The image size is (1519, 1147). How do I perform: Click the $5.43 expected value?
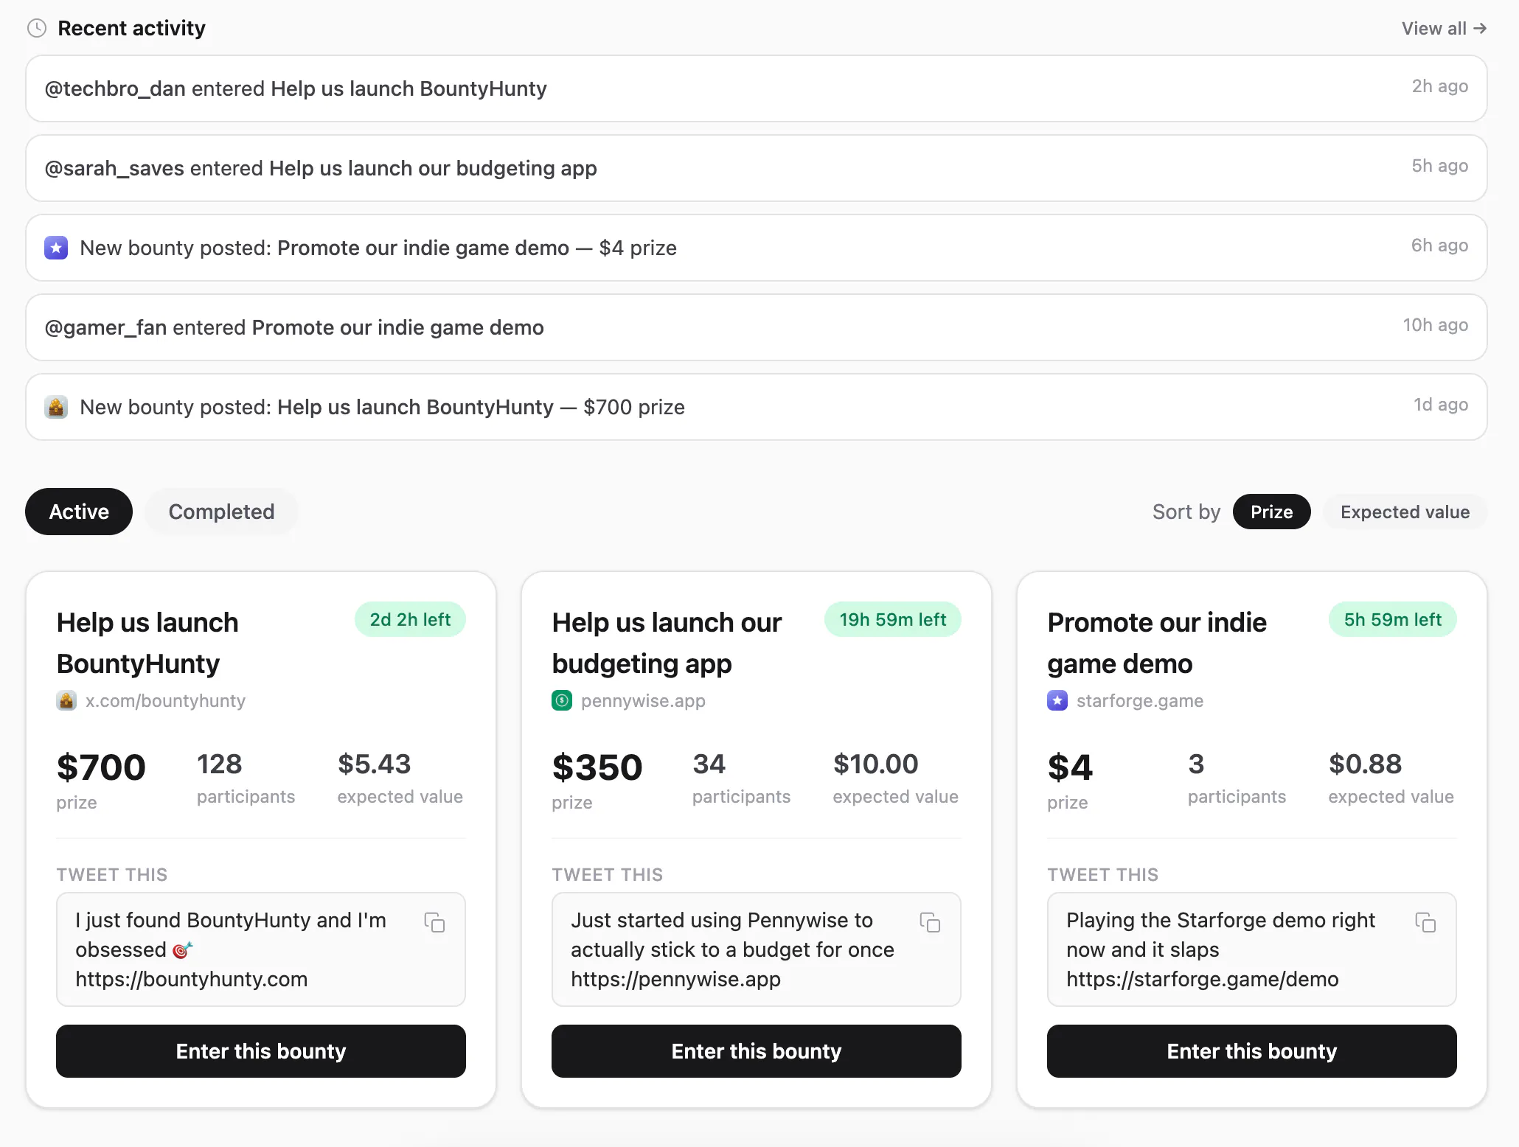click(374, 764)
